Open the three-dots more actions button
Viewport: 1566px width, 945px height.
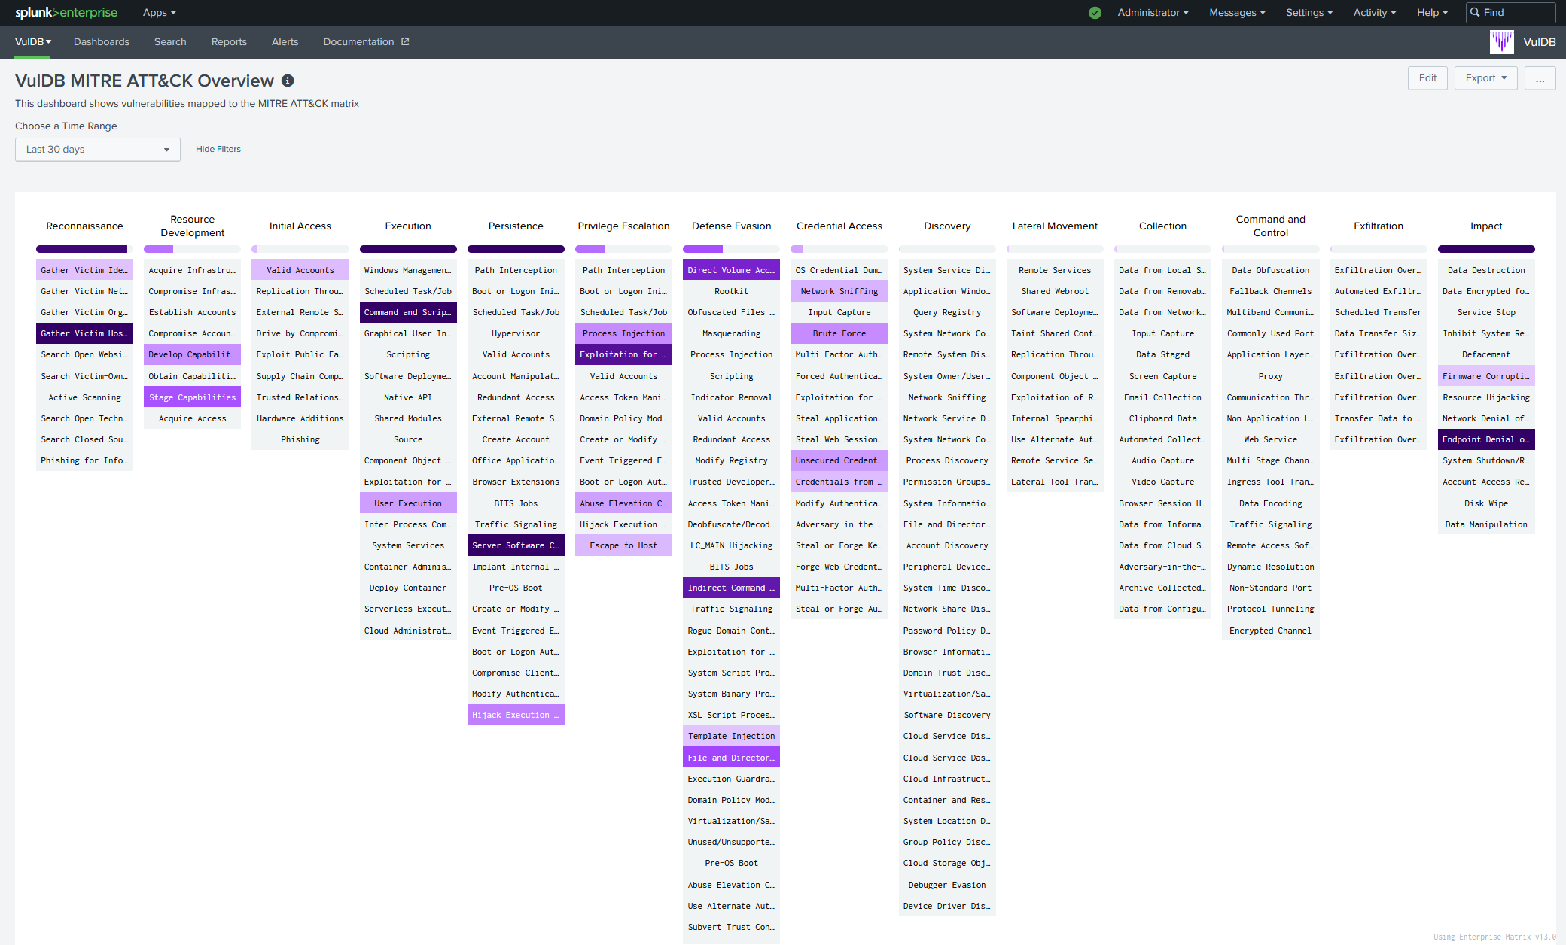pyautogui.click(x=1540, y=78)
